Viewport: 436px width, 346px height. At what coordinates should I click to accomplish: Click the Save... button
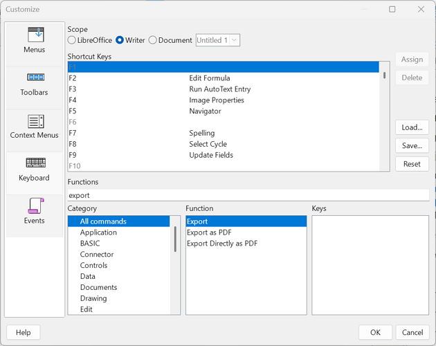(x=412, y=145)
